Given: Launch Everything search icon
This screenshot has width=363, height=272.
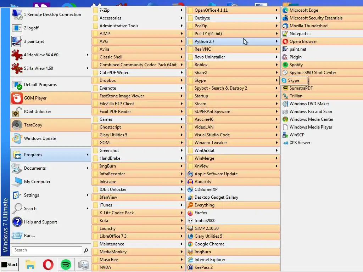Looking at the screenshot, I should (190, 205).
